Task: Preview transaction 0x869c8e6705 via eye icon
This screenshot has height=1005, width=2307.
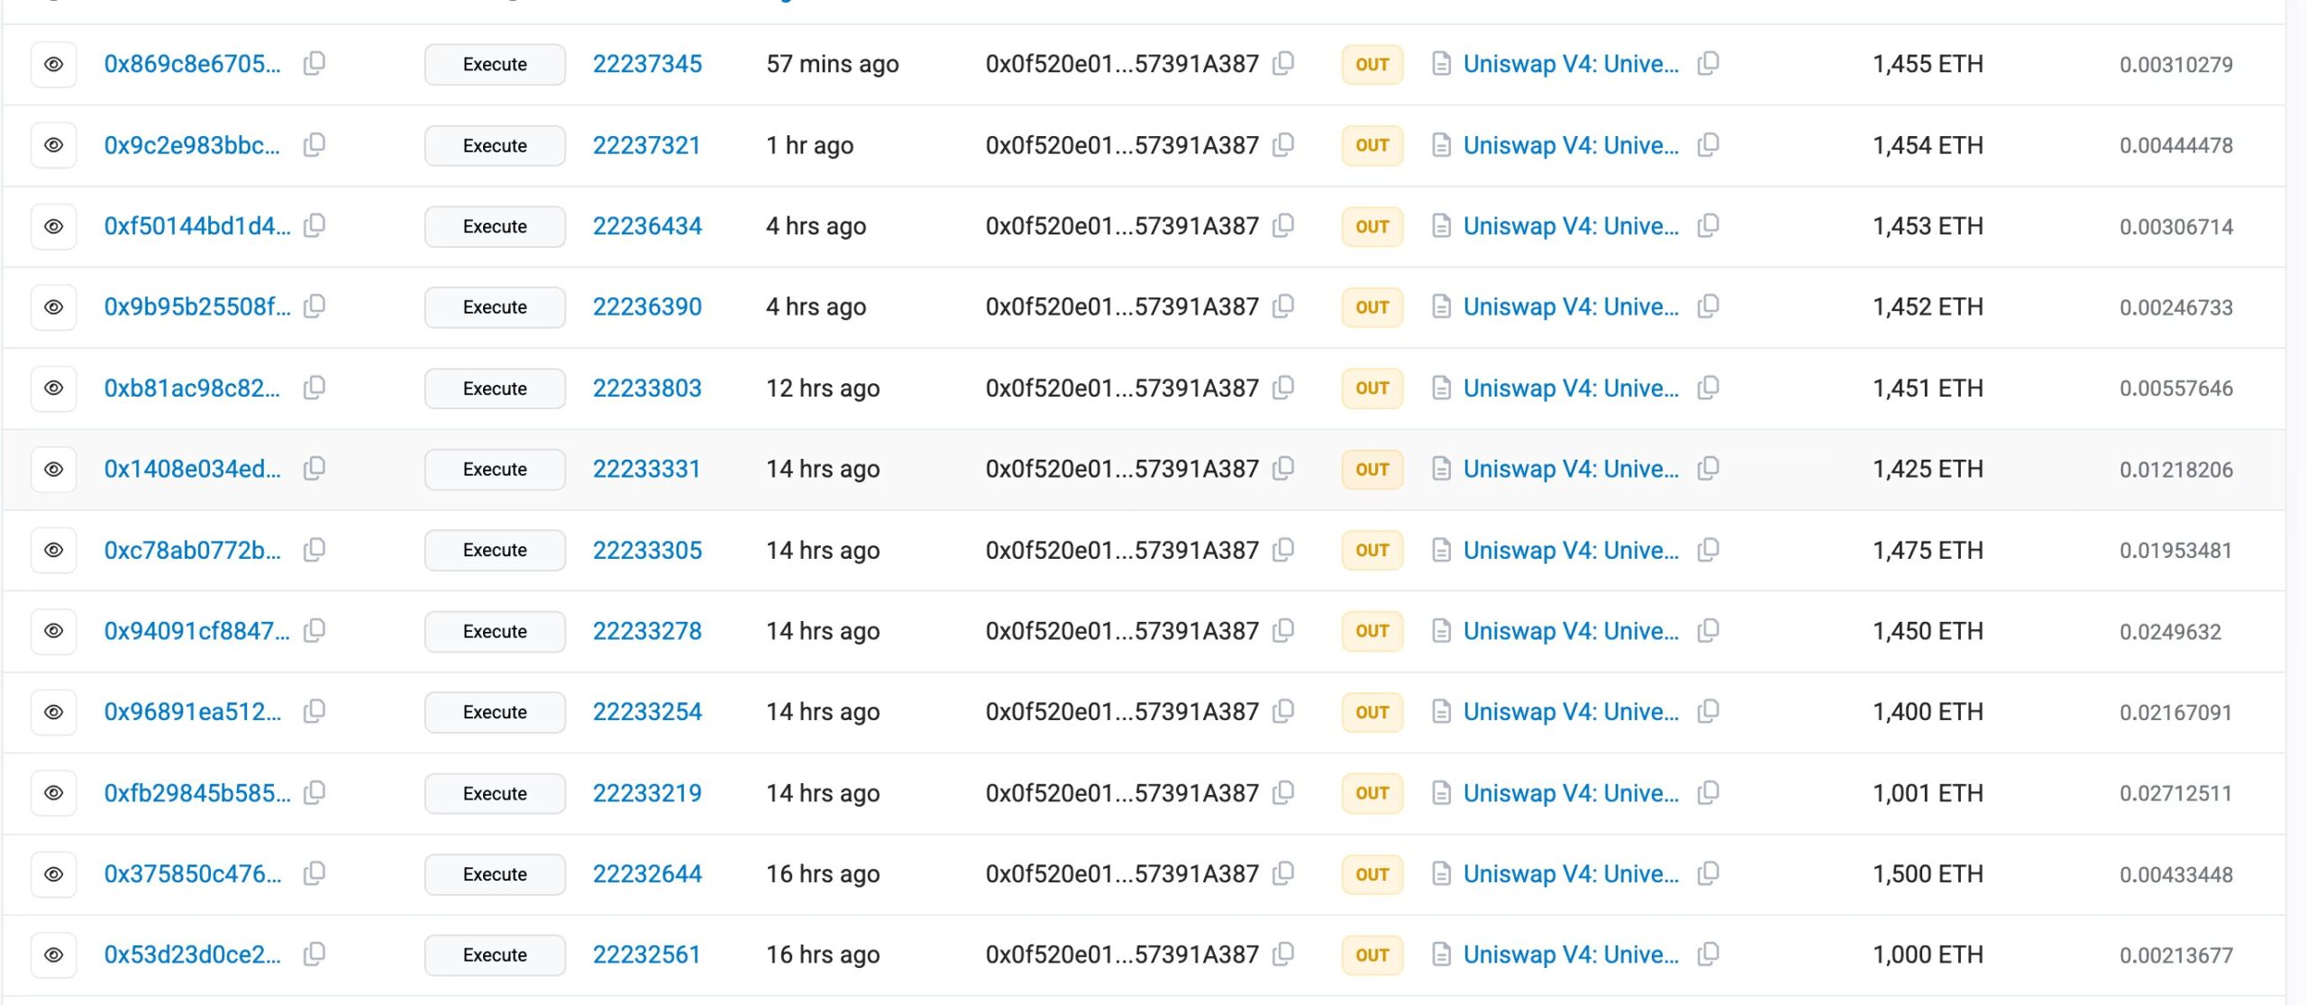Action: 54,64
